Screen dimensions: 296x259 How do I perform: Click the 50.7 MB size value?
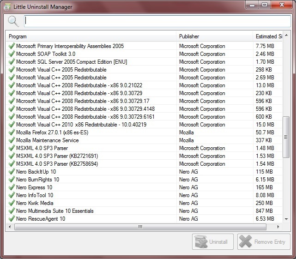pyautogui.click(x=265, y=133)
